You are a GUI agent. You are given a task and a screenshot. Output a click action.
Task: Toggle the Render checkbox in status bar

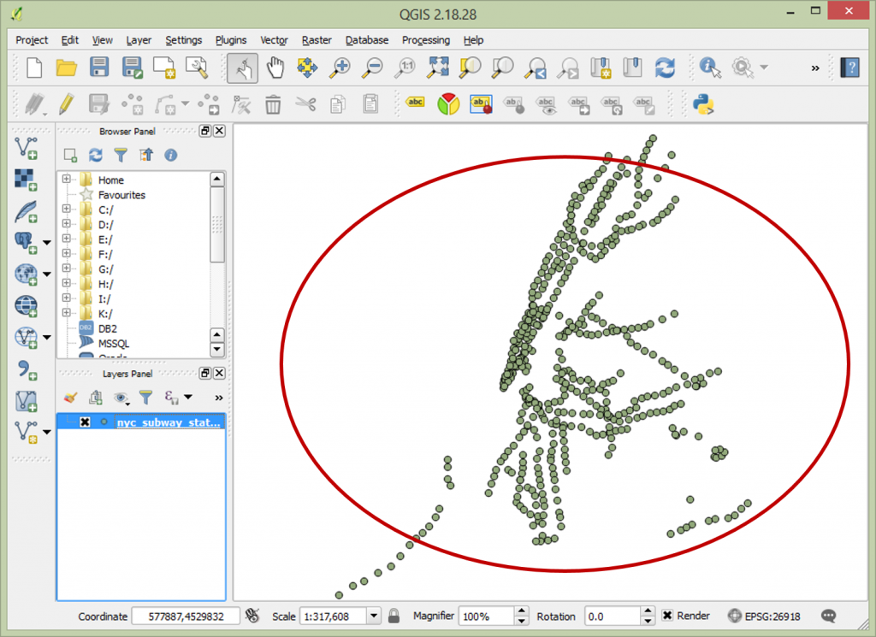[x=667, y=616]
